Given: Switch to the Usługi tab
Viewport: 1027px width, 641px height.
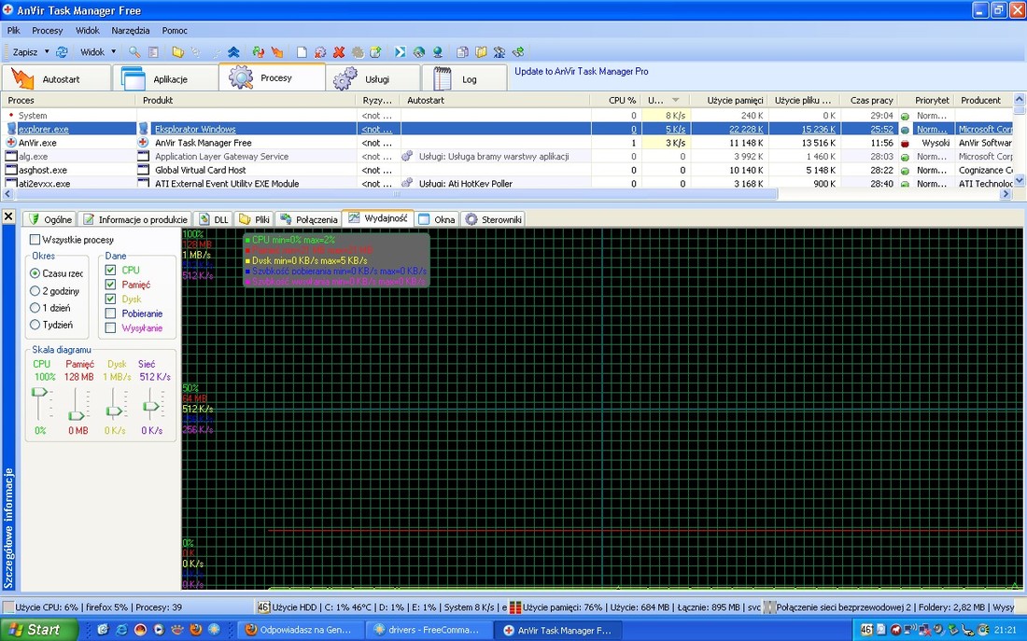Looking at the screenshot, I should tap(373, 78).
